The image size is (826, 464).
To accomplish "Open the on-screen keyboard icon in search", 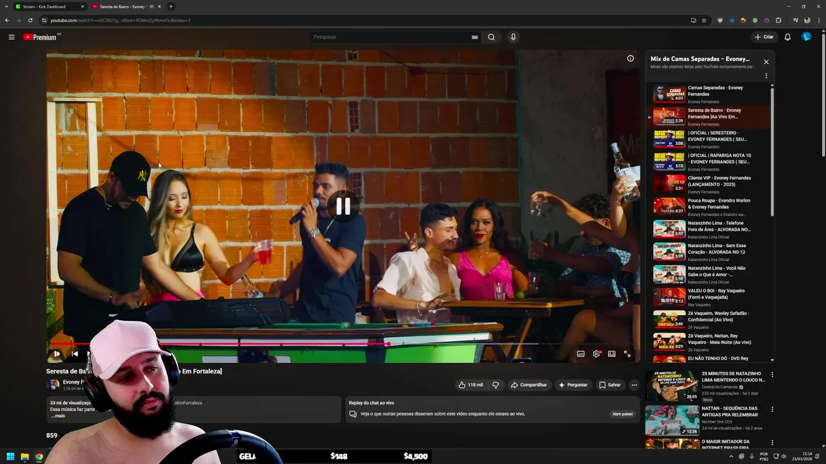I will [474, 37].
